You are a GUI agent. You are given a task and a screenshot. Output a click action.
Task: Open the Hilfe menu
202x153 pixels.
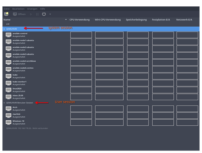tap(42, 9)
